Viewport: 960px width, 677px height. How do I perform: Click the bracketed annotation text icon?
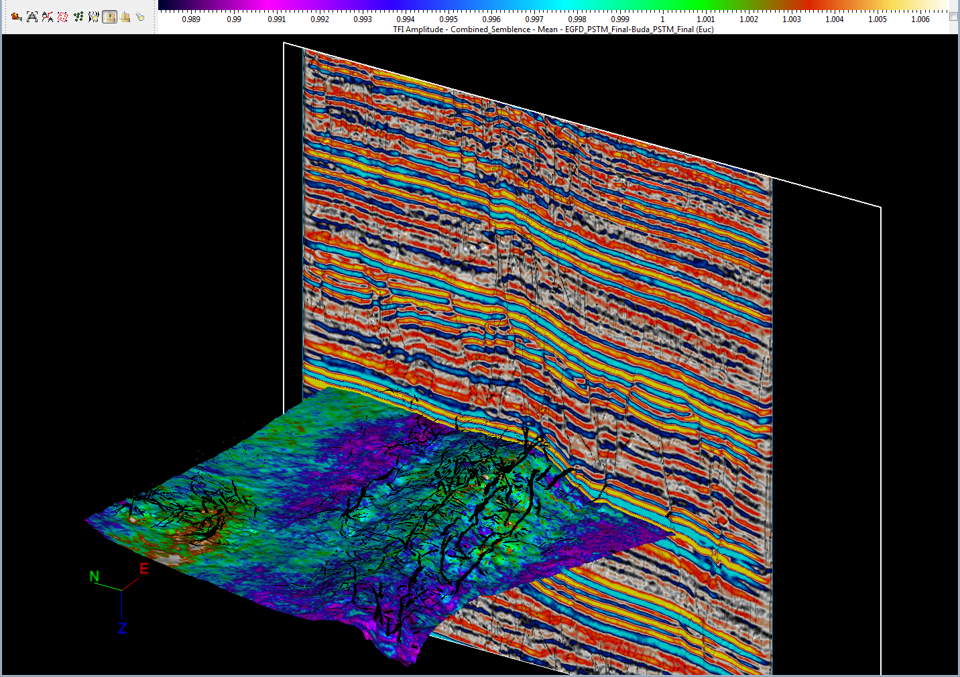32,17
